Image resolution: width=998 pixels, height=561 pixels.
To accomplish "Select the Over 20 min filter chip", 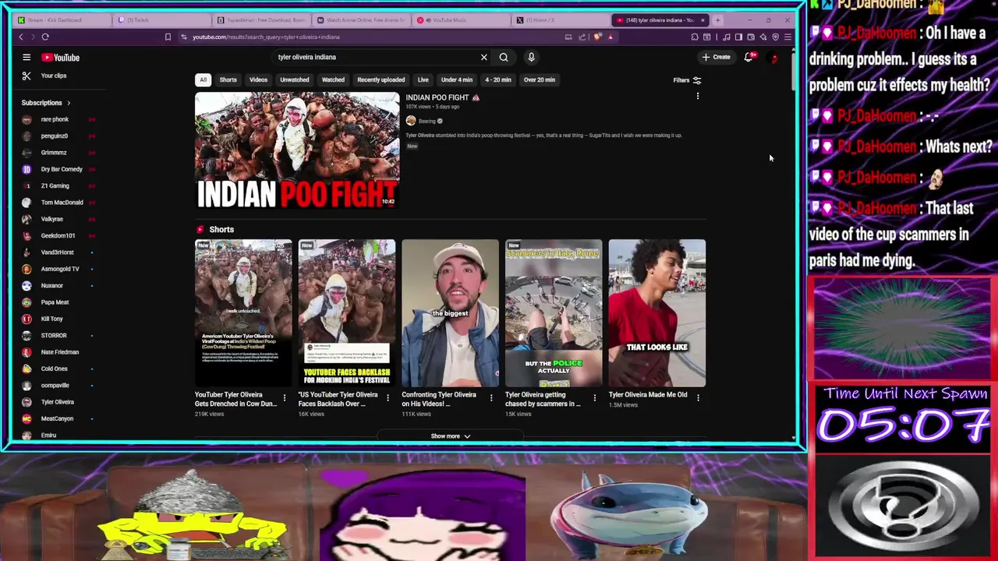I will (x=540, y=79).
